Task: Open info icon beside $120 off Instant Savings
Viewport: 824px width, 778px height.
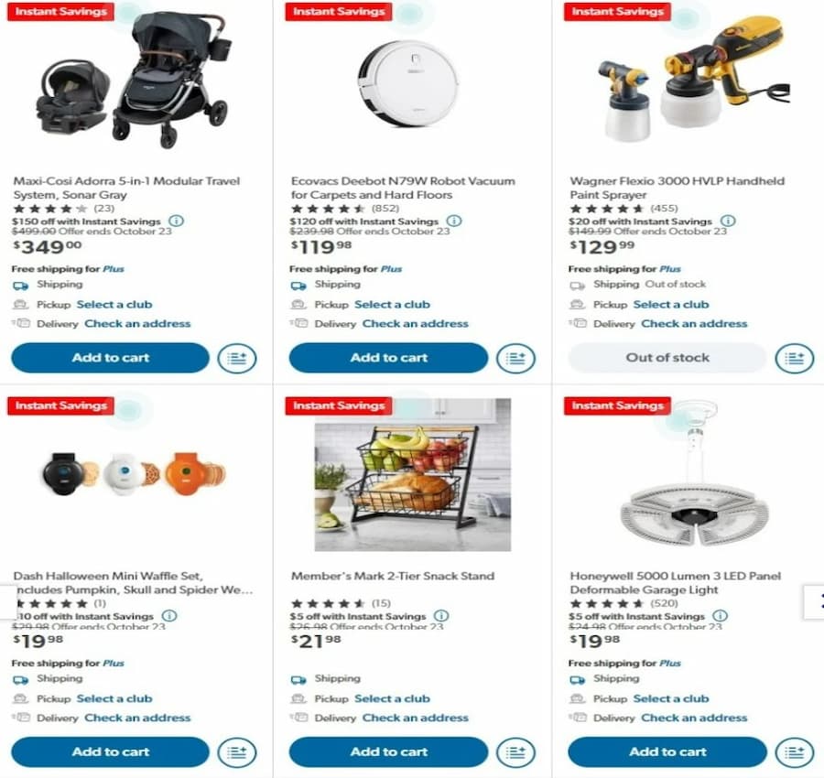Action: 454,221
